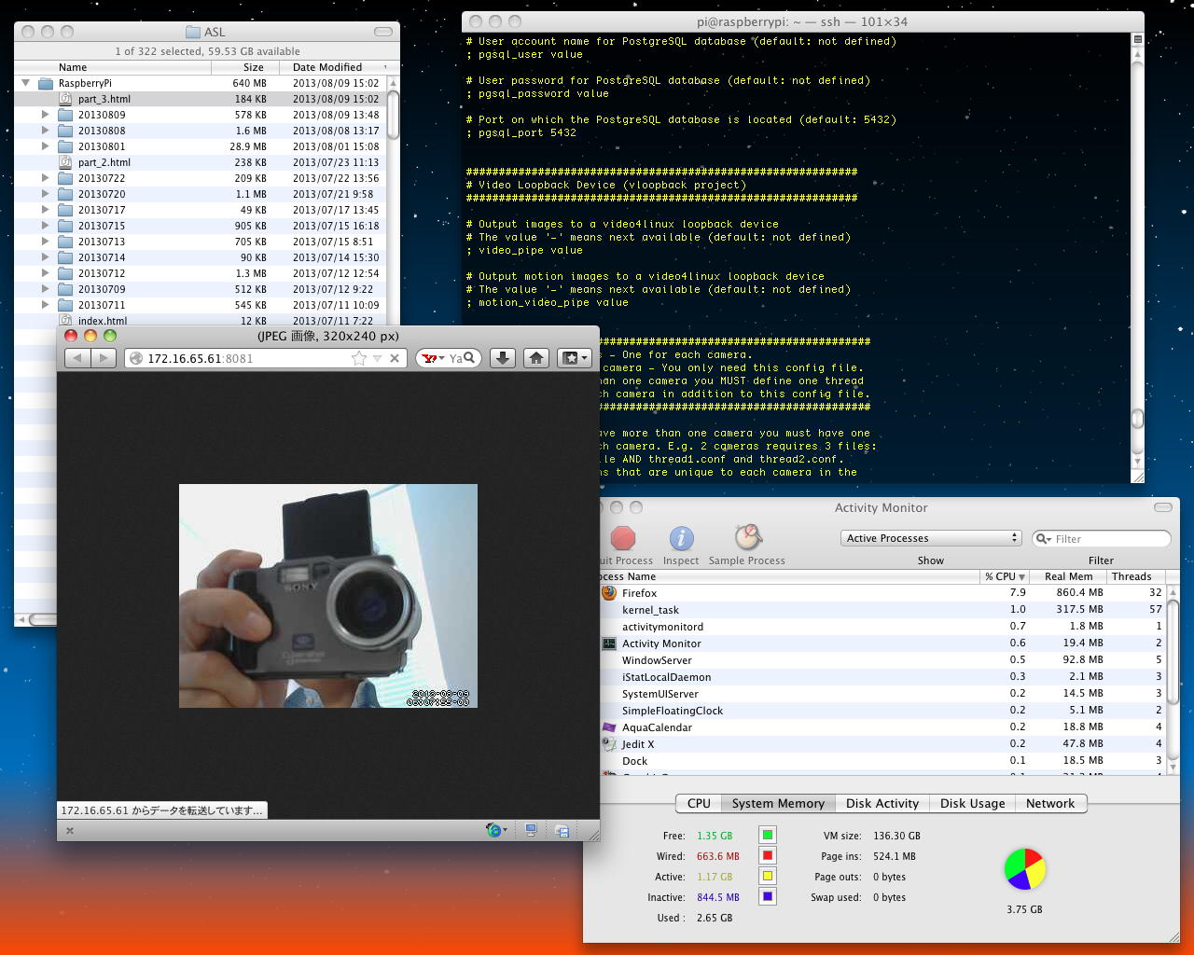Switch to the CPU tab
Screen dimensions: 1194x955
coord(699,804)
